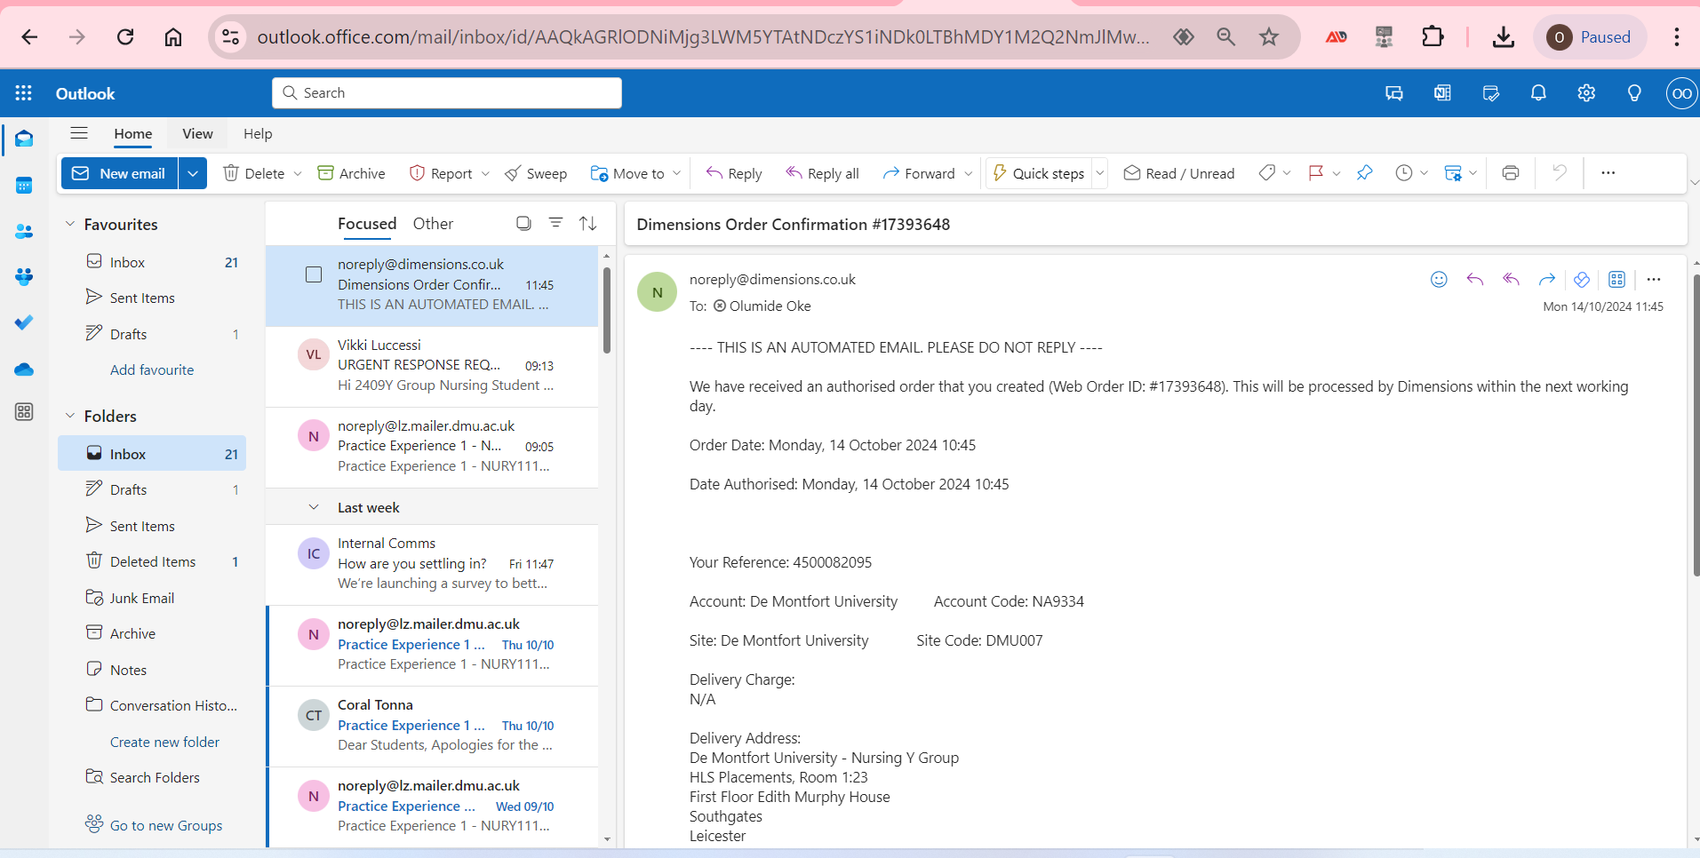Viewport: 1700px width, 858px height.
Task: Open the Groups app in sidebar
Action: point(24,277)
